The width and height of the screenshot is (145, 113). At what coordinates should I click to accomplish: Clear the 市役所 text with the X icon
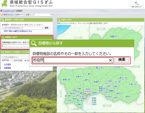110,60
